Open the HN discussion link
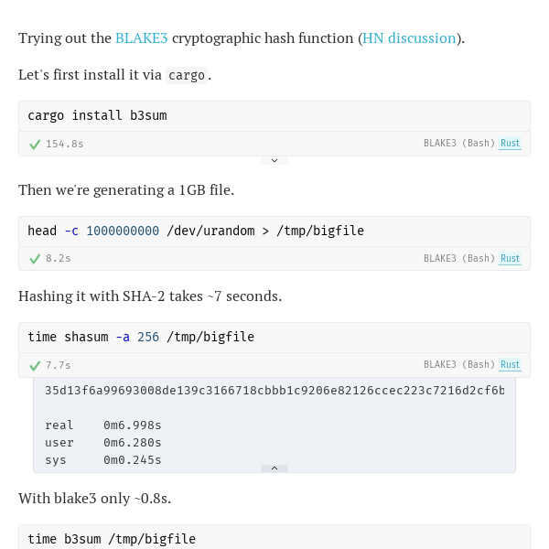 [x=409, y=38]
